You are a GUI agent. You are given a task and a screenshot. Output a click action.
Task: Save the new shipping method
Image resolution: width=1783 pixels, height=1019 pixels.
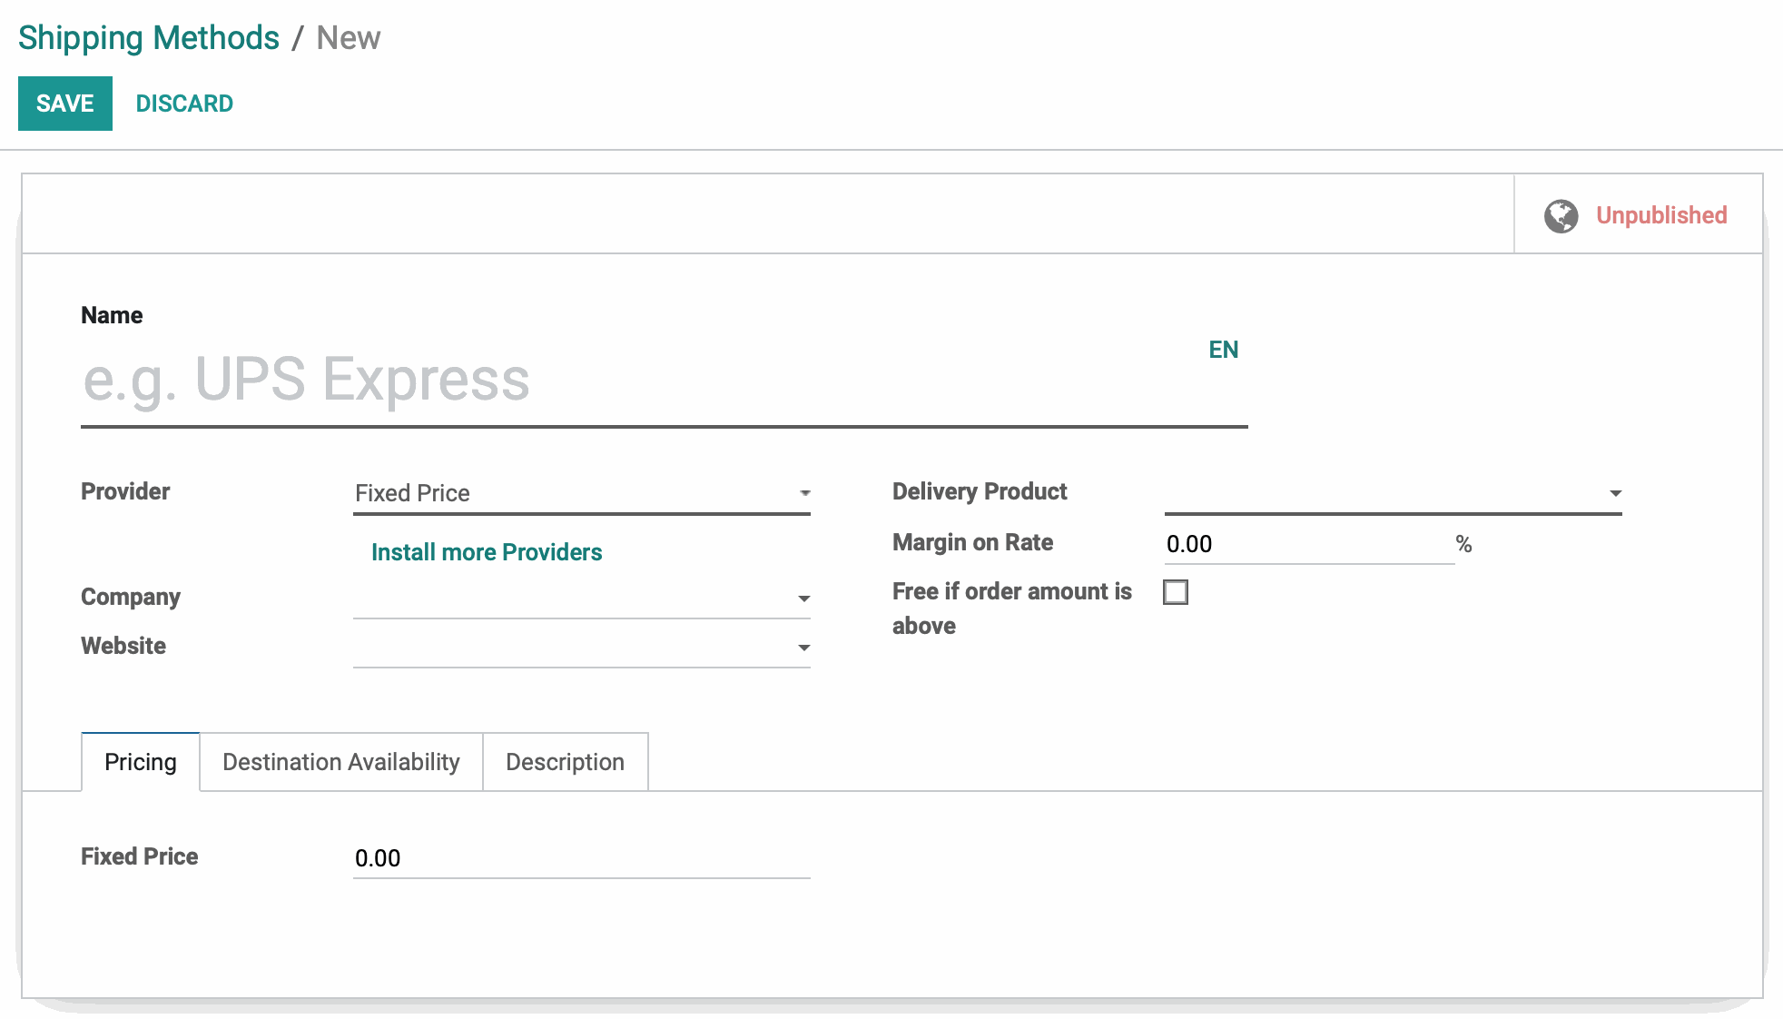[x=65, y=104]
